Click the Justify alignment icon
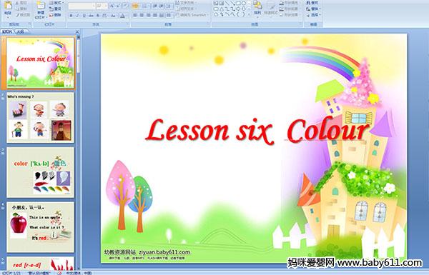 tap(155, 15)
